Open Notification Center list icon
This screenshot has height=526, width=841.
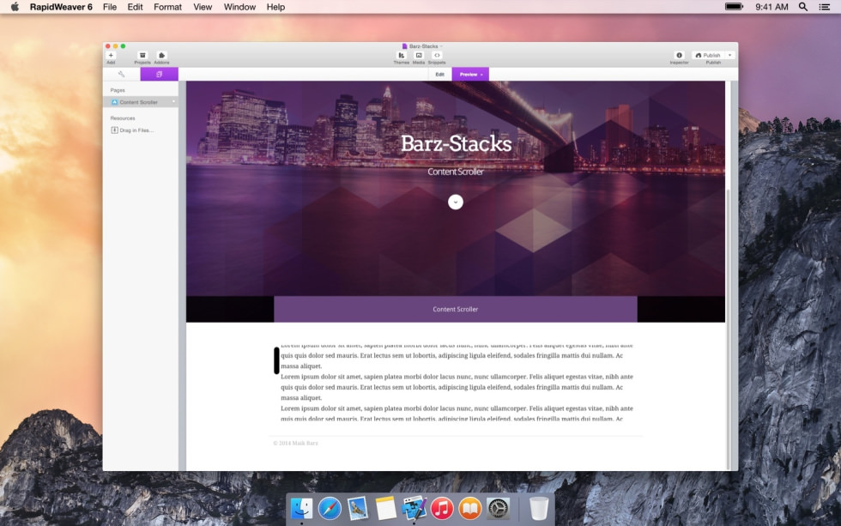pyautogui.click(x=825, y=7)
